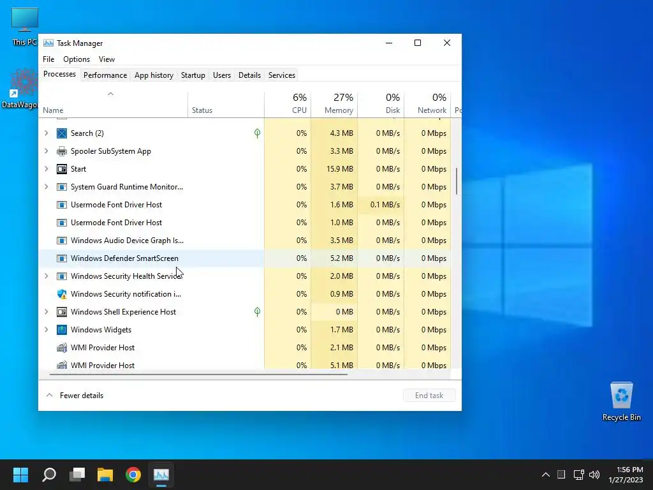Click the vertical scrollbar thumb
Viewport: 653px width, 490px height.
(457, 181)
